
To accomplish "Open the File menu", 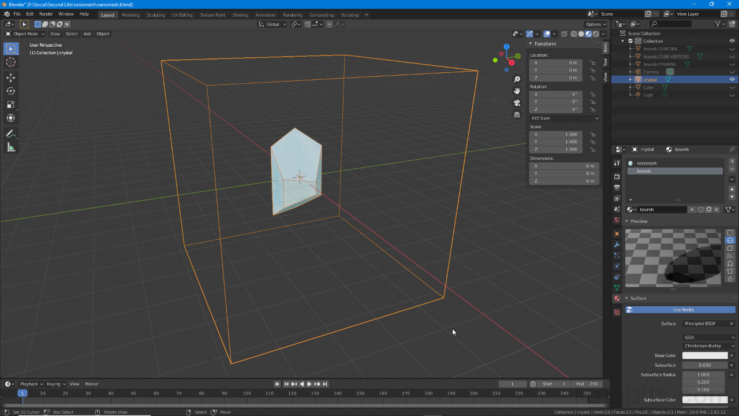I will (17, 14).
